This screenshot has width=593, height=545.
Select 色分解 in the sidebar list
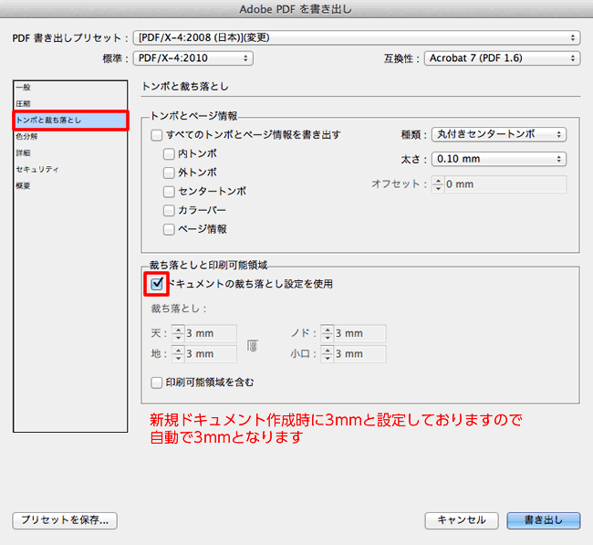pos(70,137)
